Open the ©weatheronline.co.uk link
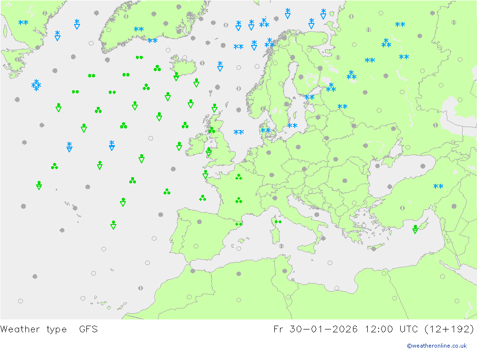 coord(437,346)
